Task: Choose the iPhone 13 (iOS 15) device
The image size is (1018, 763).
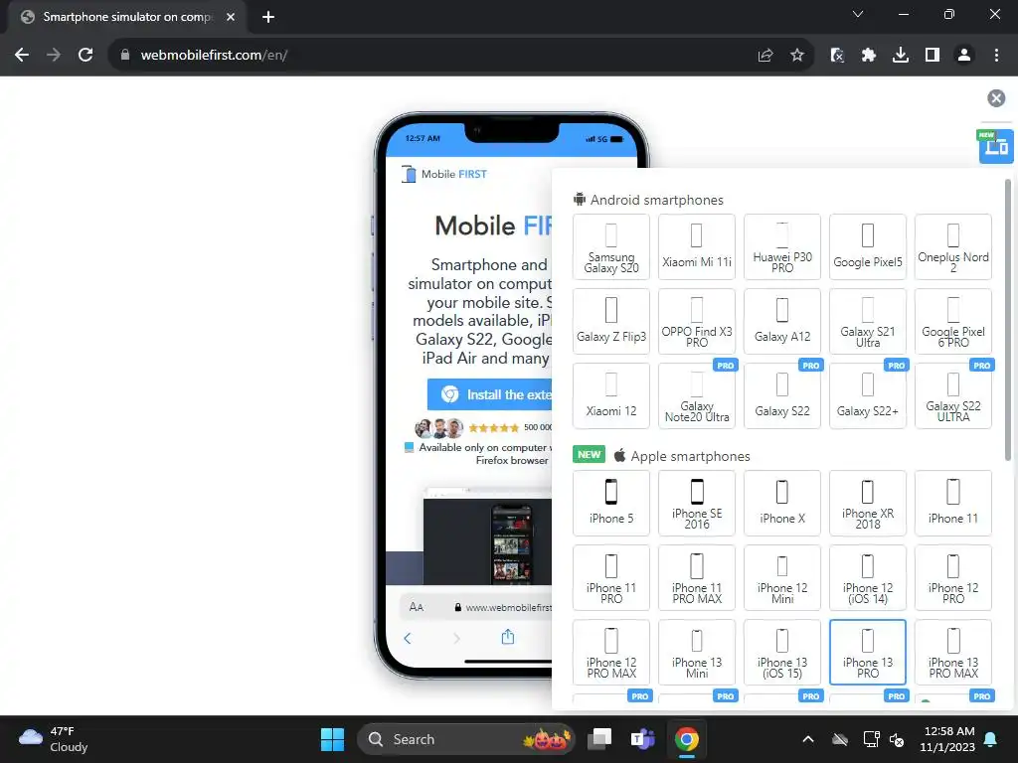Action: pyautogui.click(x=782, y=652)
